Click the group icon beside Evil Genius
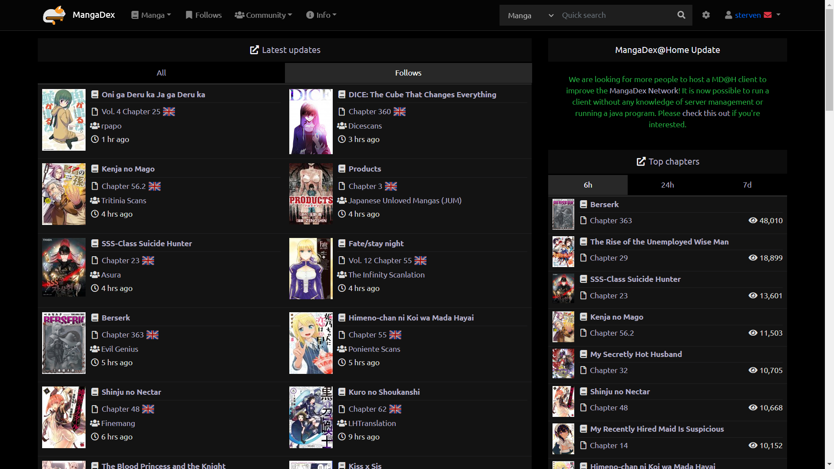The image size is (834, 469). (x=95, y=349)
